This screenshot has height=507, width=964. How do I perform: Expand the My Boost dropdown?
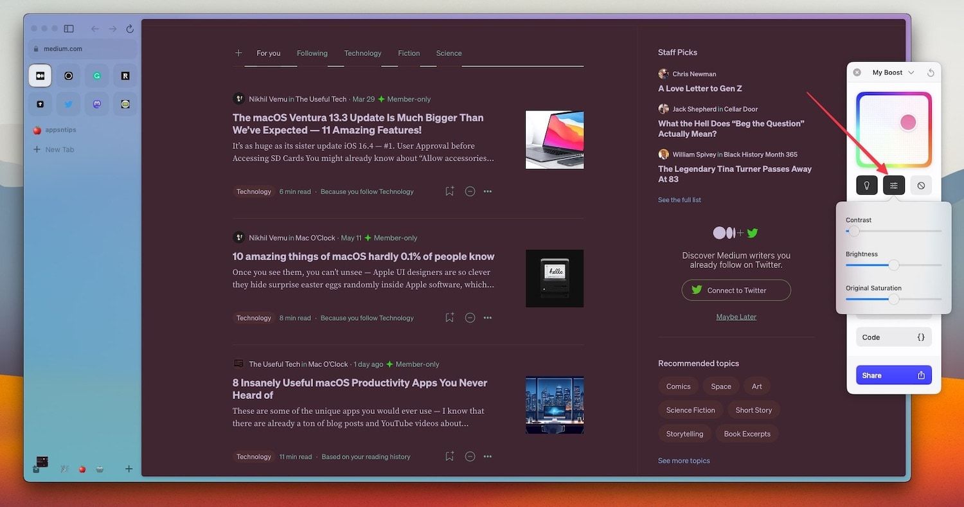tap(893, 73)
